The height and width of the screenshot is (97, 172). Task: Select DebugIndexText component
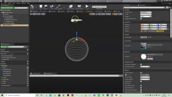[9, 22]
